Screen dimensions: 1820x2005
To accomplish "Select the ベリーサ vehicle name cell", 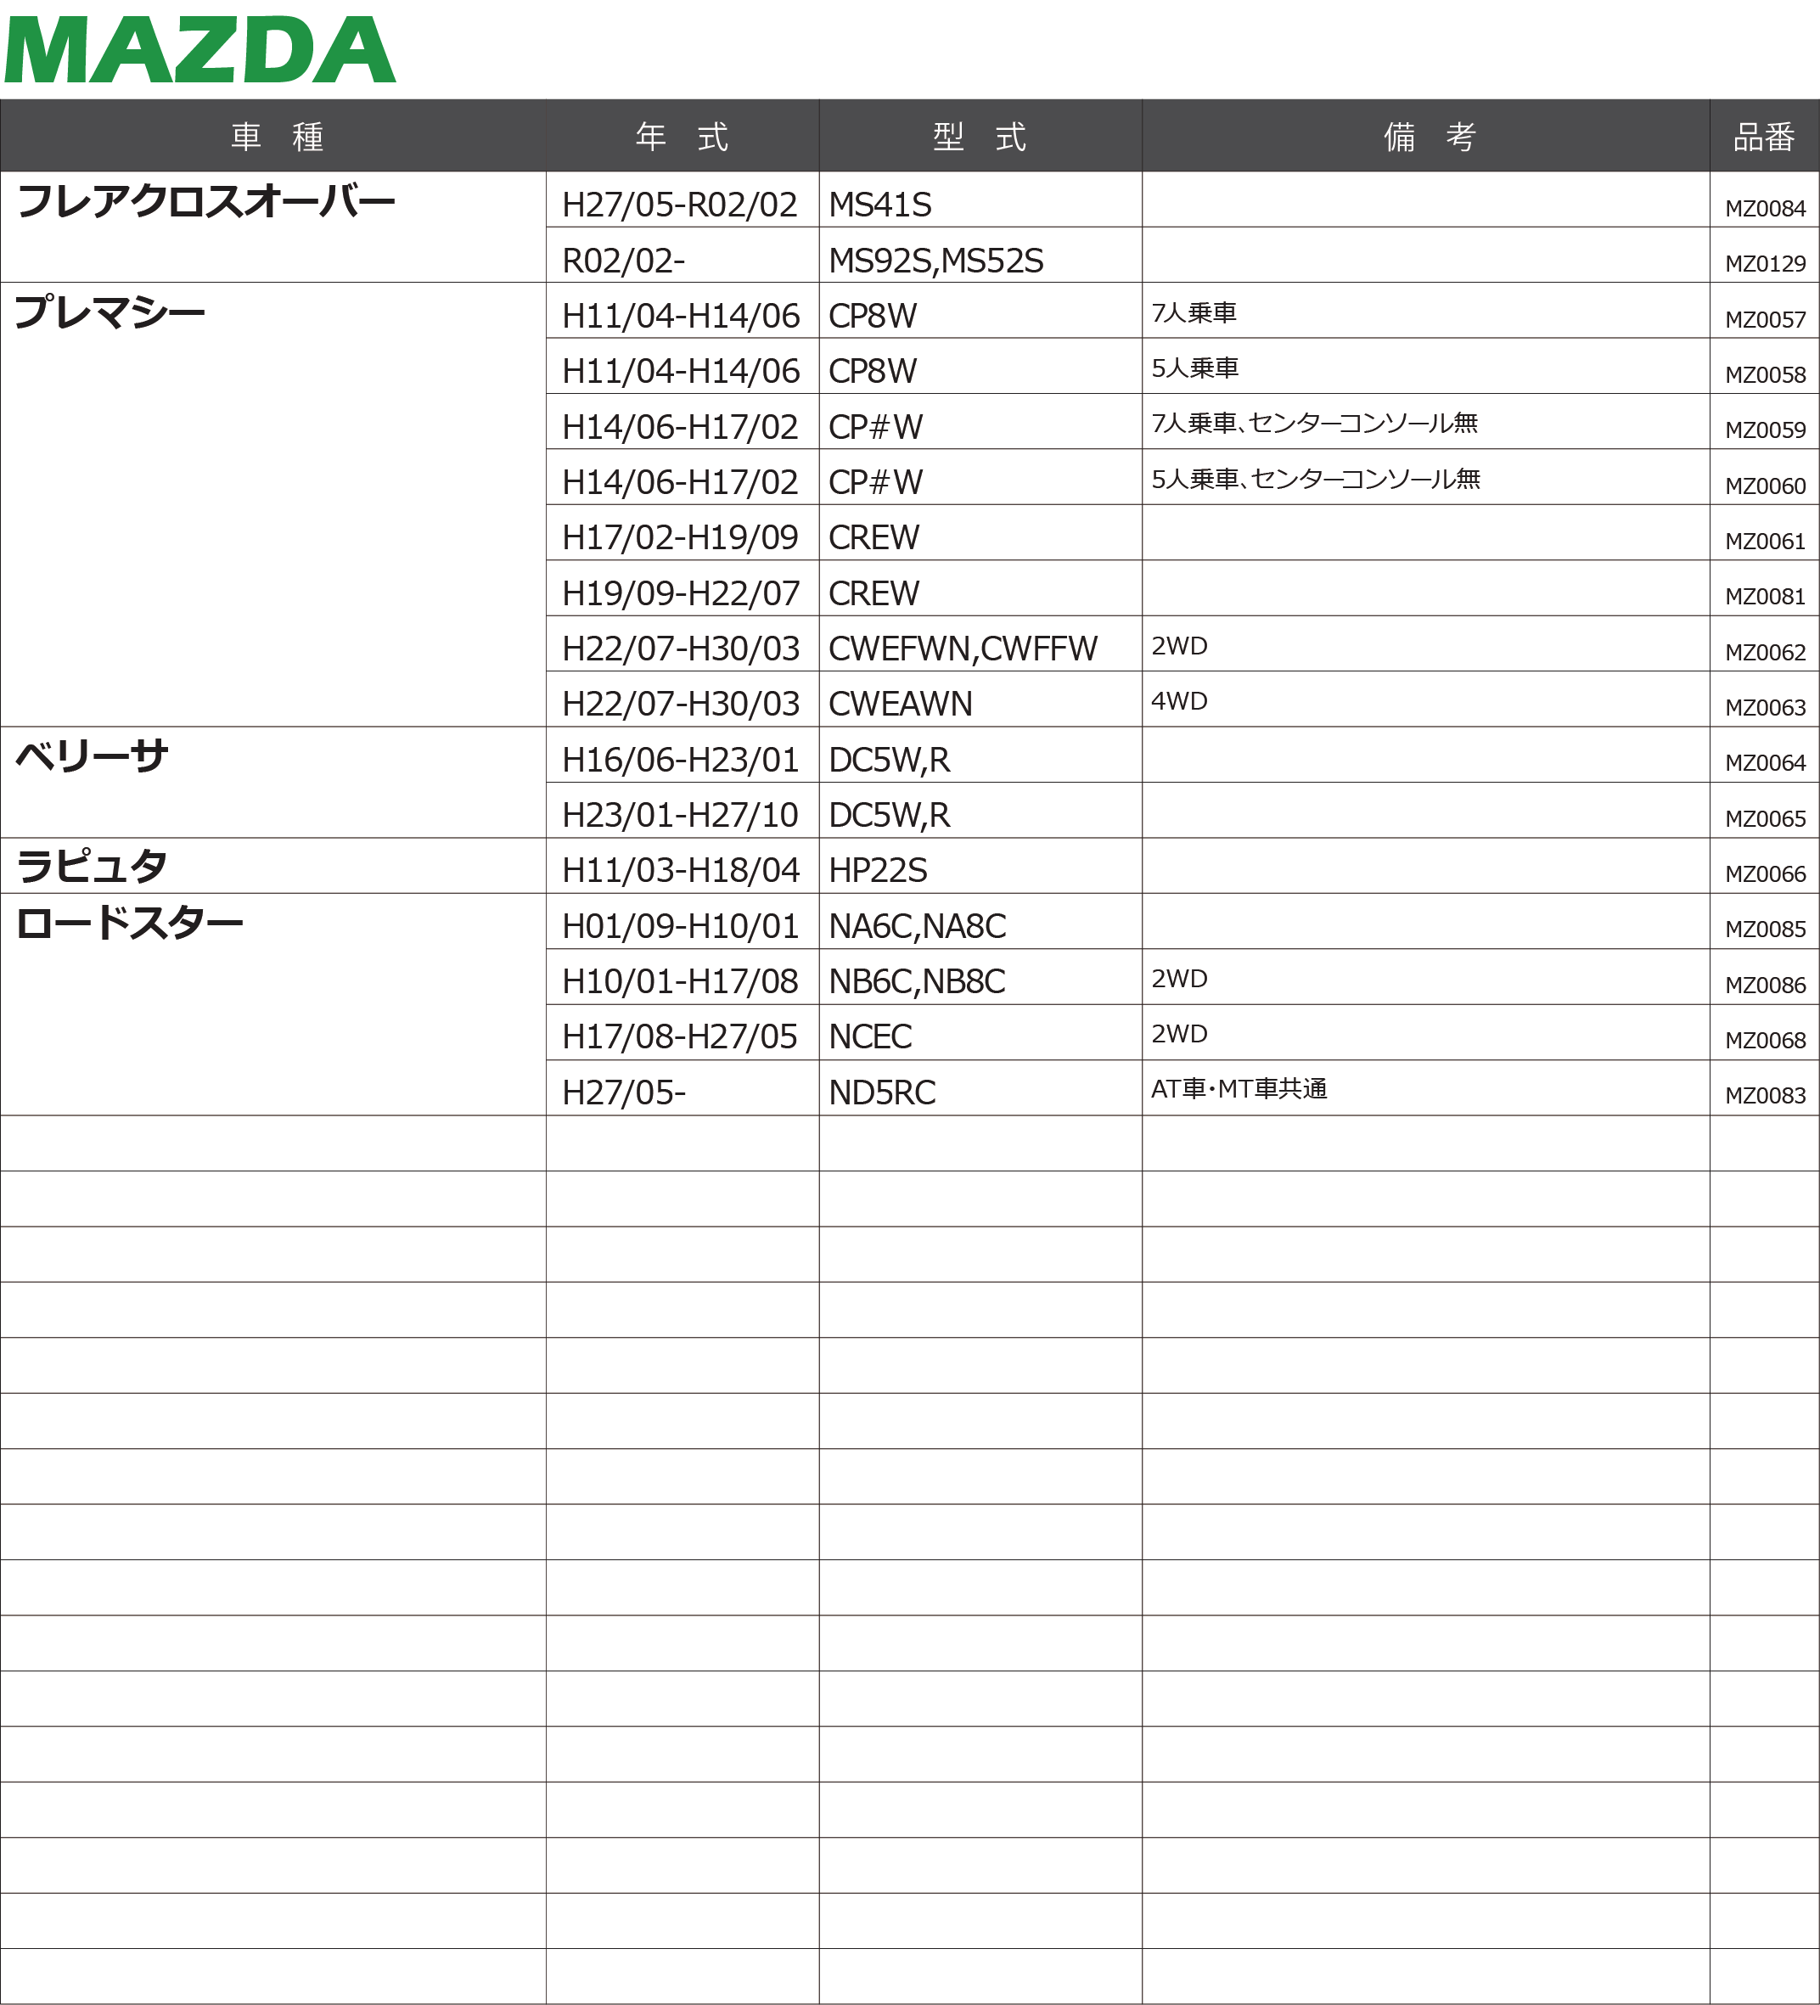I will (93, 757).
